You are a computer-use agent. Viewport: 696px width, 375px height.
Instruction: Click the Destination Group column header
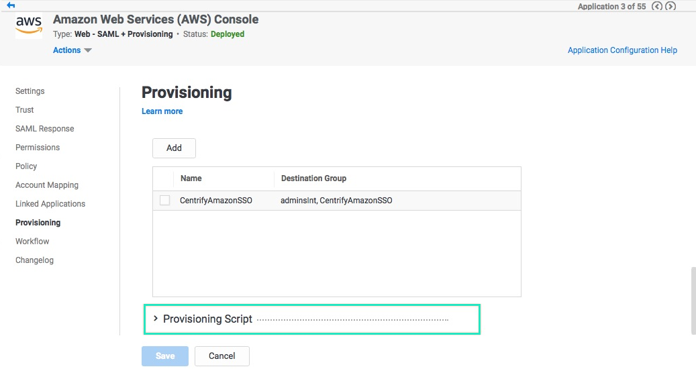pos(313,178)
